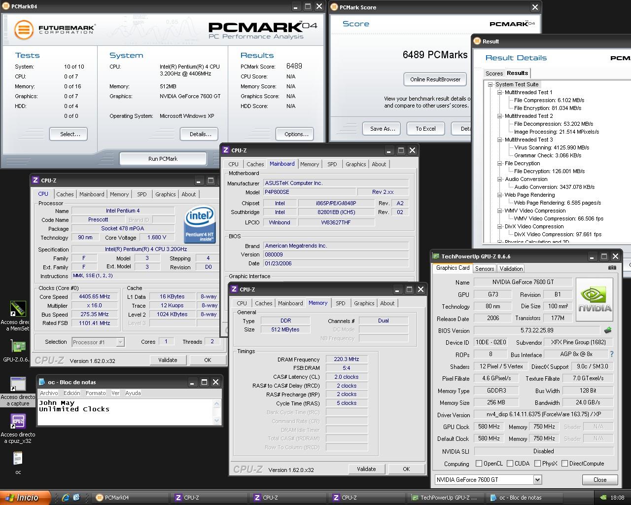The height and width of the screenshot is (505, 631).
Task: Click the Intel Pentium 4 HT logo
Action: coord(200,224)
